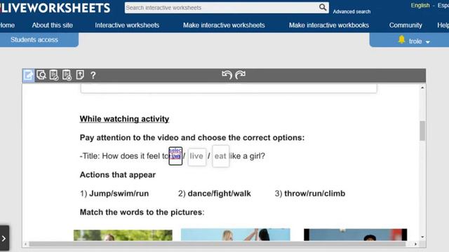Screen dimensions: 449x252
Task: Click the green outdoor picture thumbnail
Action: point(123,235)
